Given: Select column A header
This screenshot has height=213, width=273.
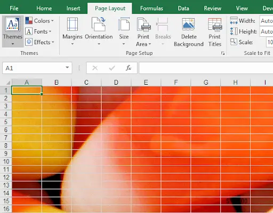Looking at the screenshot, I should 27,83.
